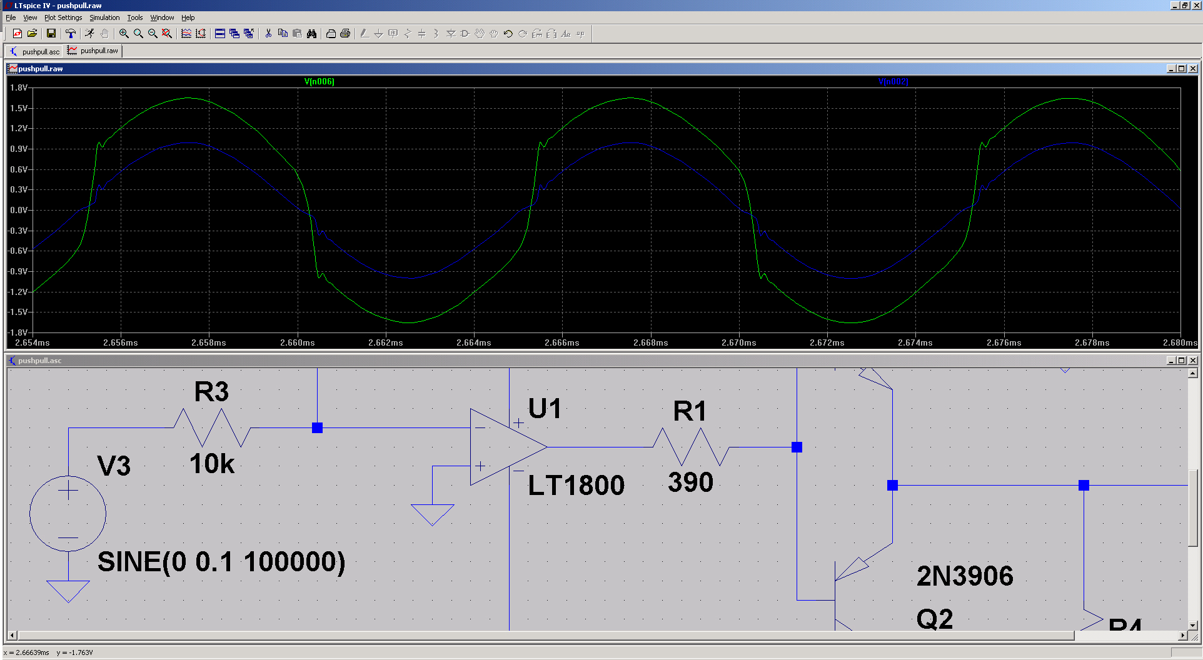
Task: Open the Control Panel hammer icon
Action: pos(71,34)
